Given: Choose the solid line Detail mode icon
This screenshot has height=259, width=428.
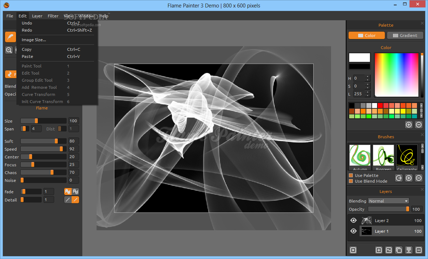Looking at the screenshot, I should [76, 200].
